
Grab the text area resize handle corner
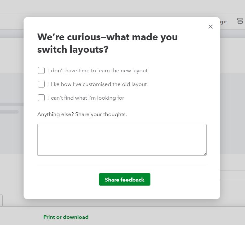(205, 154)
